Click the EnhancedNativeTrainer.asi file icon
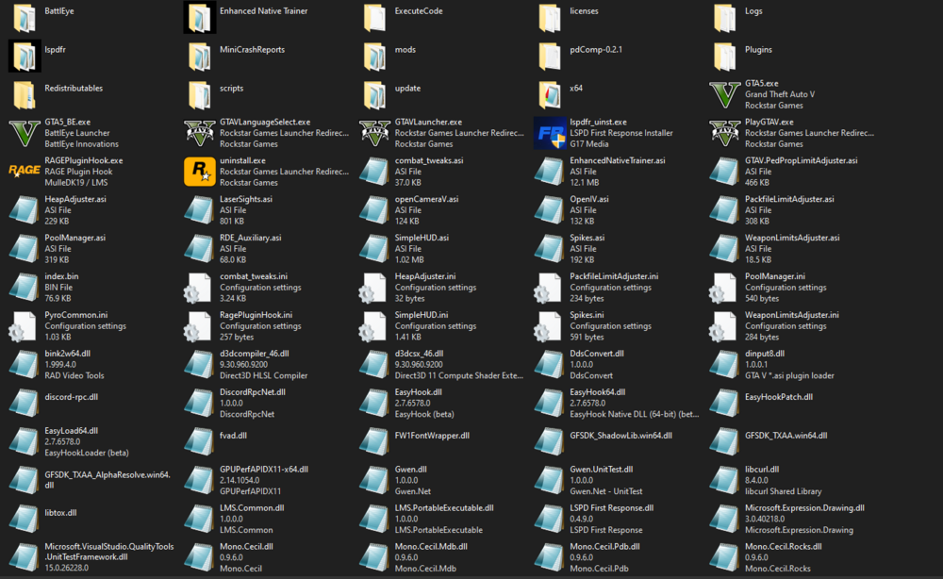 (x=550, y=172)
